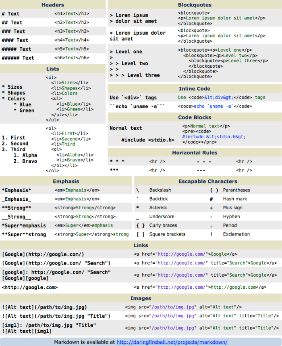This screenshot has height=346, width=282.
Task: Click the '**Super**strong' syntax
Action: [24, 234]
